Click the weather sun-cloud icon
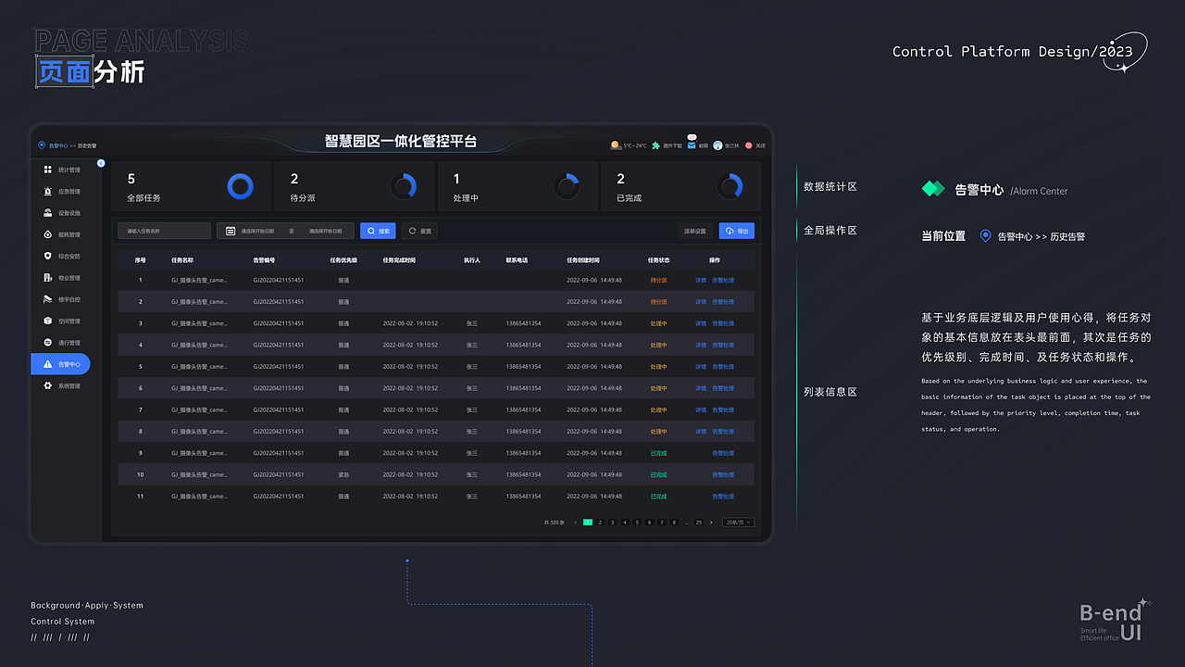Screen dimensions: 1185x667 coord(616,145)
